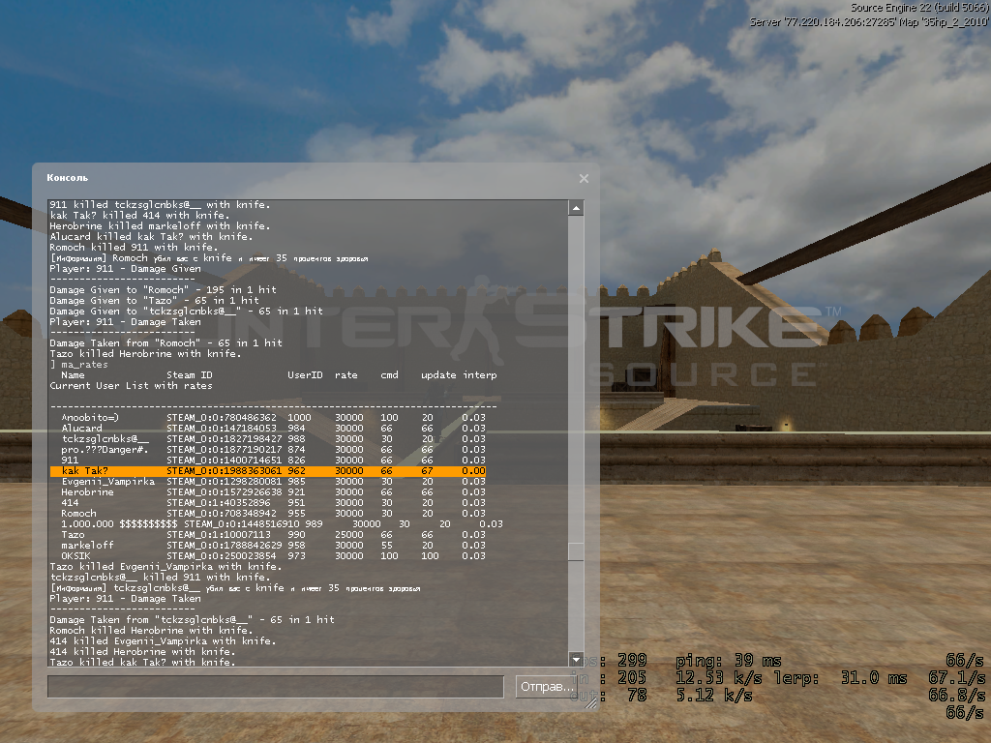
Task: Click the 'ping: 39 ms' net graph value
Action: (x=728, y=661)
